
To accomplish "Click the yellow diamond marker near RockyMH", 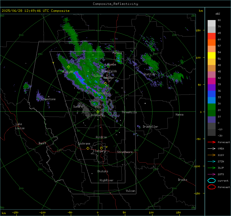I will pyautogui.click(x=69, y=67).
